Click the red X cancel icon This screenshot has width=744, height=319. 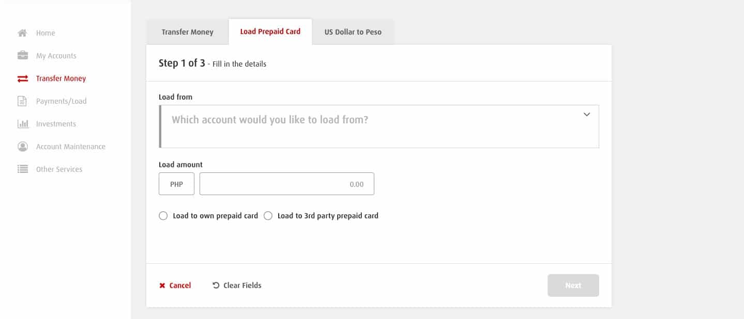pos(162,285)
